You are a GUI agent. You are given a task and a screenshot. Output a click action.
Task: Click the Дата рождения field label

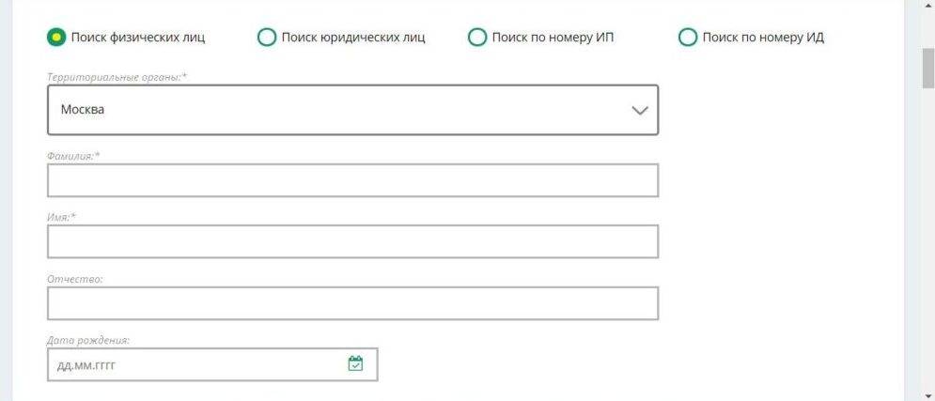tap(88, 340)
